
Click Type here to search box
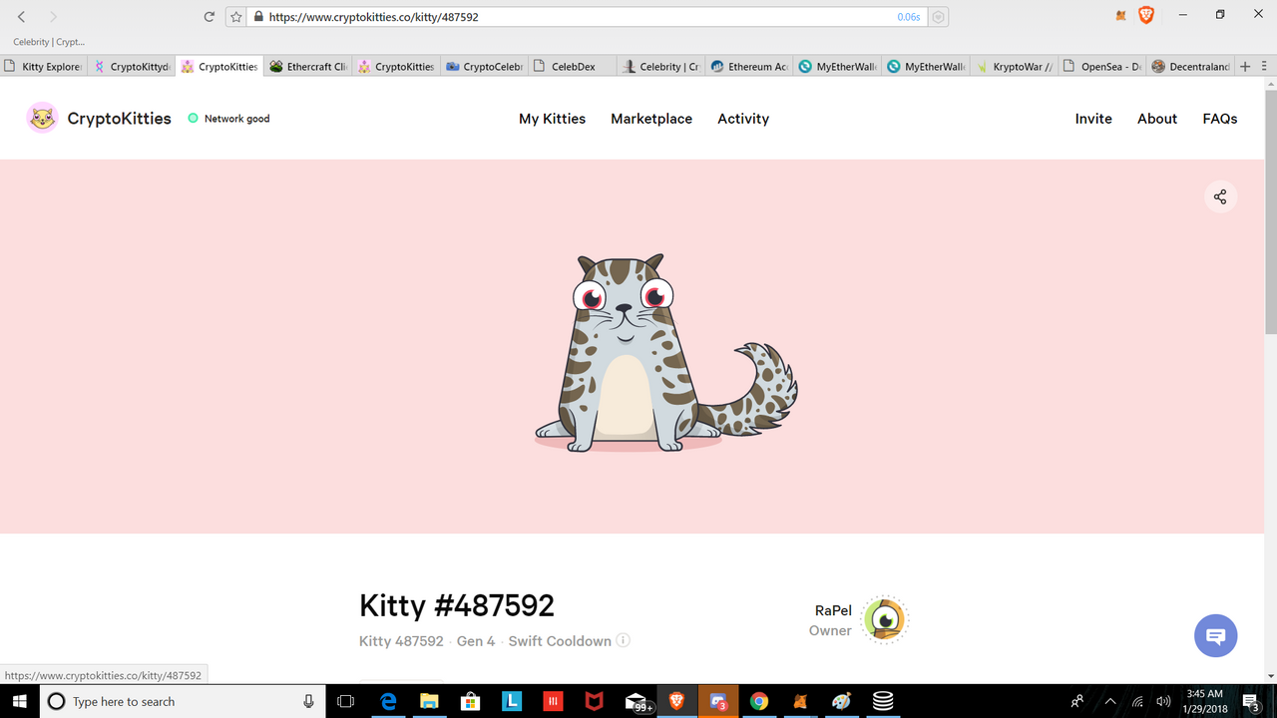[x=183, y=701]
